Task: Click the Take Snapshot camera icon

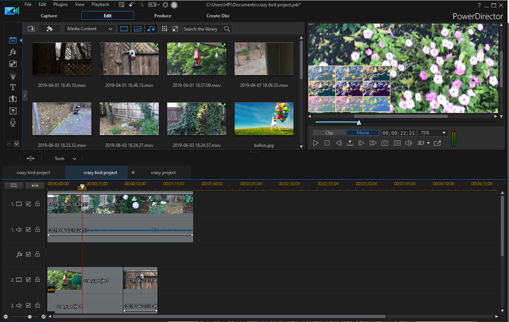Action: [385, 143]
